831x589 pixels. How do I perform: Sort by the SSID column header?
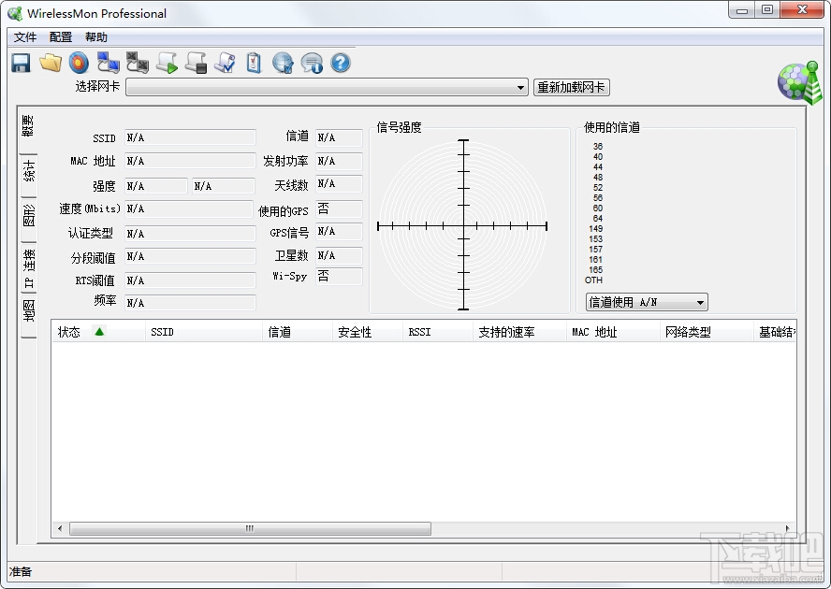point(204,332)
